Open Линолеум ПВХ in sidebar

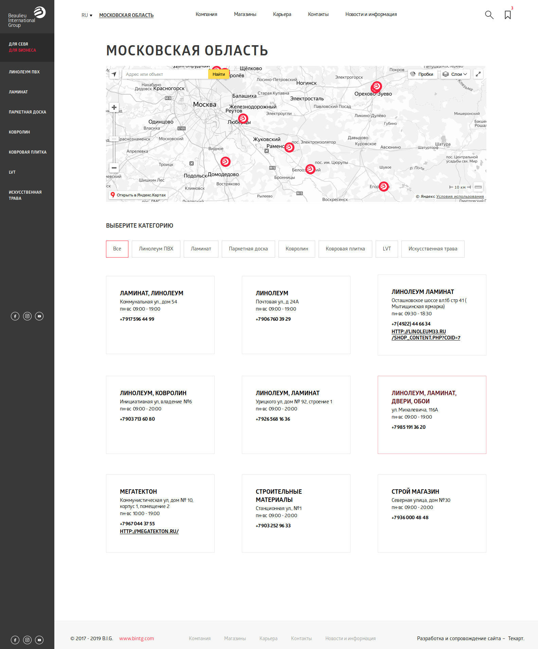coord(24,72)
